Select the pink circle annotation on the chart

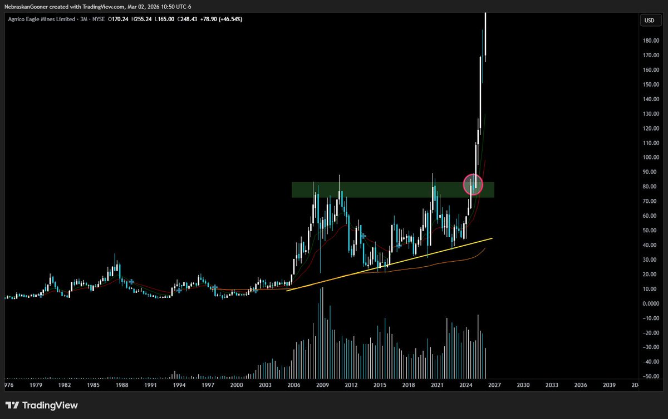tap(473, 184)
